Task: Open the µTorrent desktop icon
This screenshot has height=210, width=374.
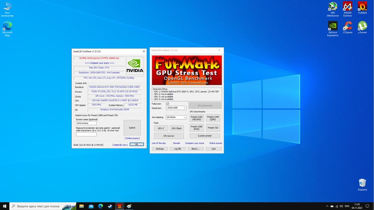Action: [362, 27]
